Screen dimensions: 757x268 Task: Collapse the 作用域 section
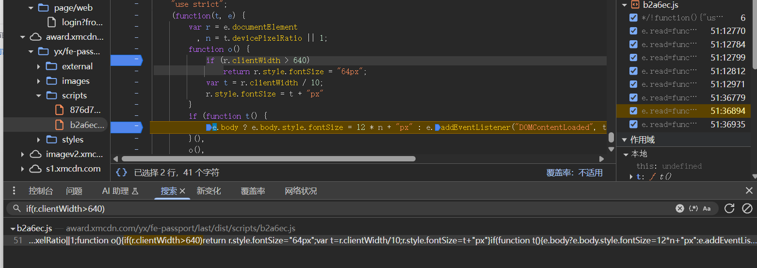(x=624, y=140)
